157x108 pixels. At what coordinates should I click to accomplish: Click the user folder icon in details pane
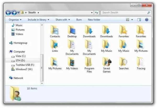[15, 94]
